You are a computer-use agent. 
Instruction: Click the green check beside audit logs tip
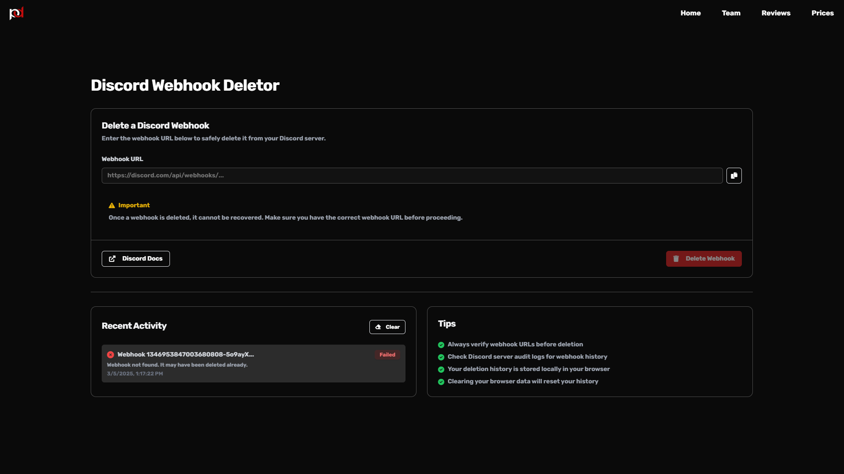[441, 357]
